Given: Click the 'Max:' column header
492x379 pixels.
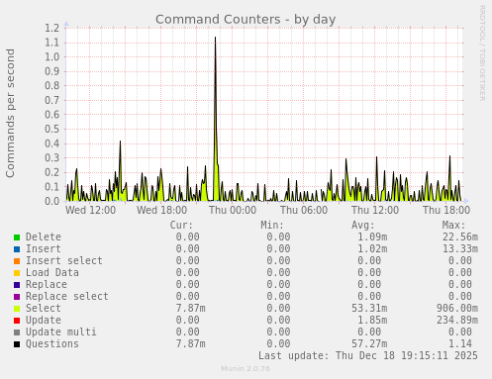Looking at the screenshot, I should [453, 225].
